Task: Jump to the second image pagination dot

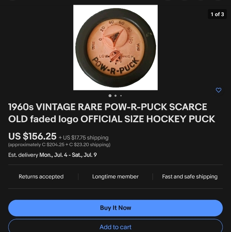Action: pos(116,96)
